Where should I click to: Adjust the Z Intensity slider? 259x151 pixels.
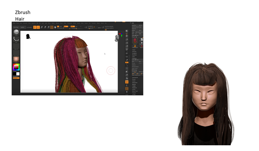77,28
